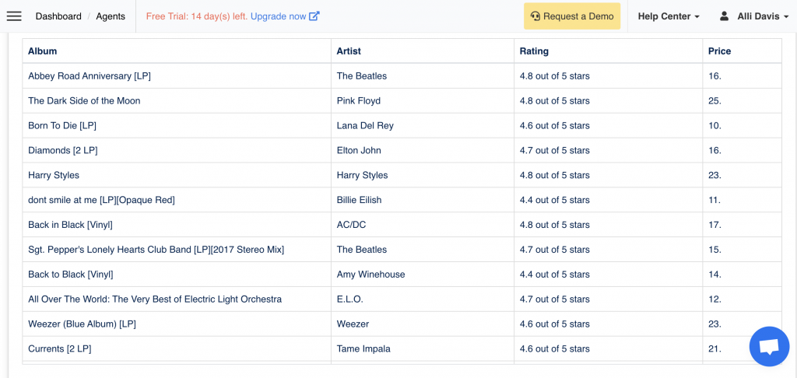Go to Dashboard breadcrumb
Image resolution: width=797 pixels, height=378 pixels.
58,16
